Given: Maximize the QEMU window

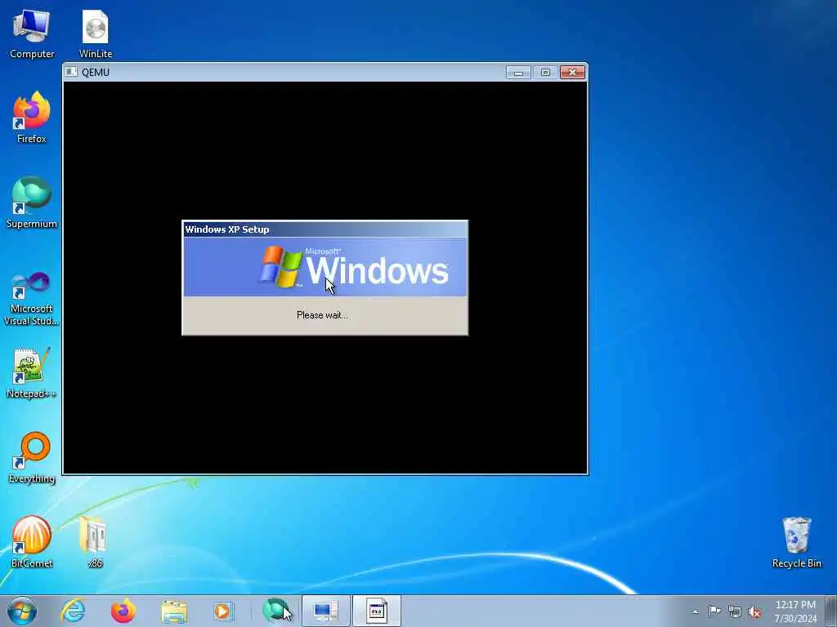Looking at the screenshot, I should (545, 72).
